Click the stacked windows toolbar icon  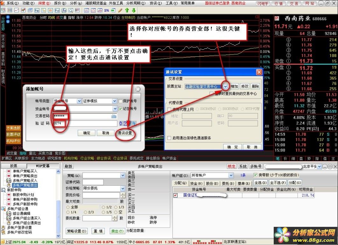click(x=30, y=10)
